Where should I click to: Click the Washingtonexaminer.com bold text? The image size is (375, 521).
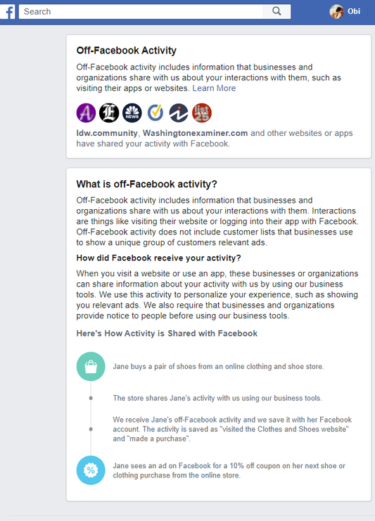click(x=196, y=133)
